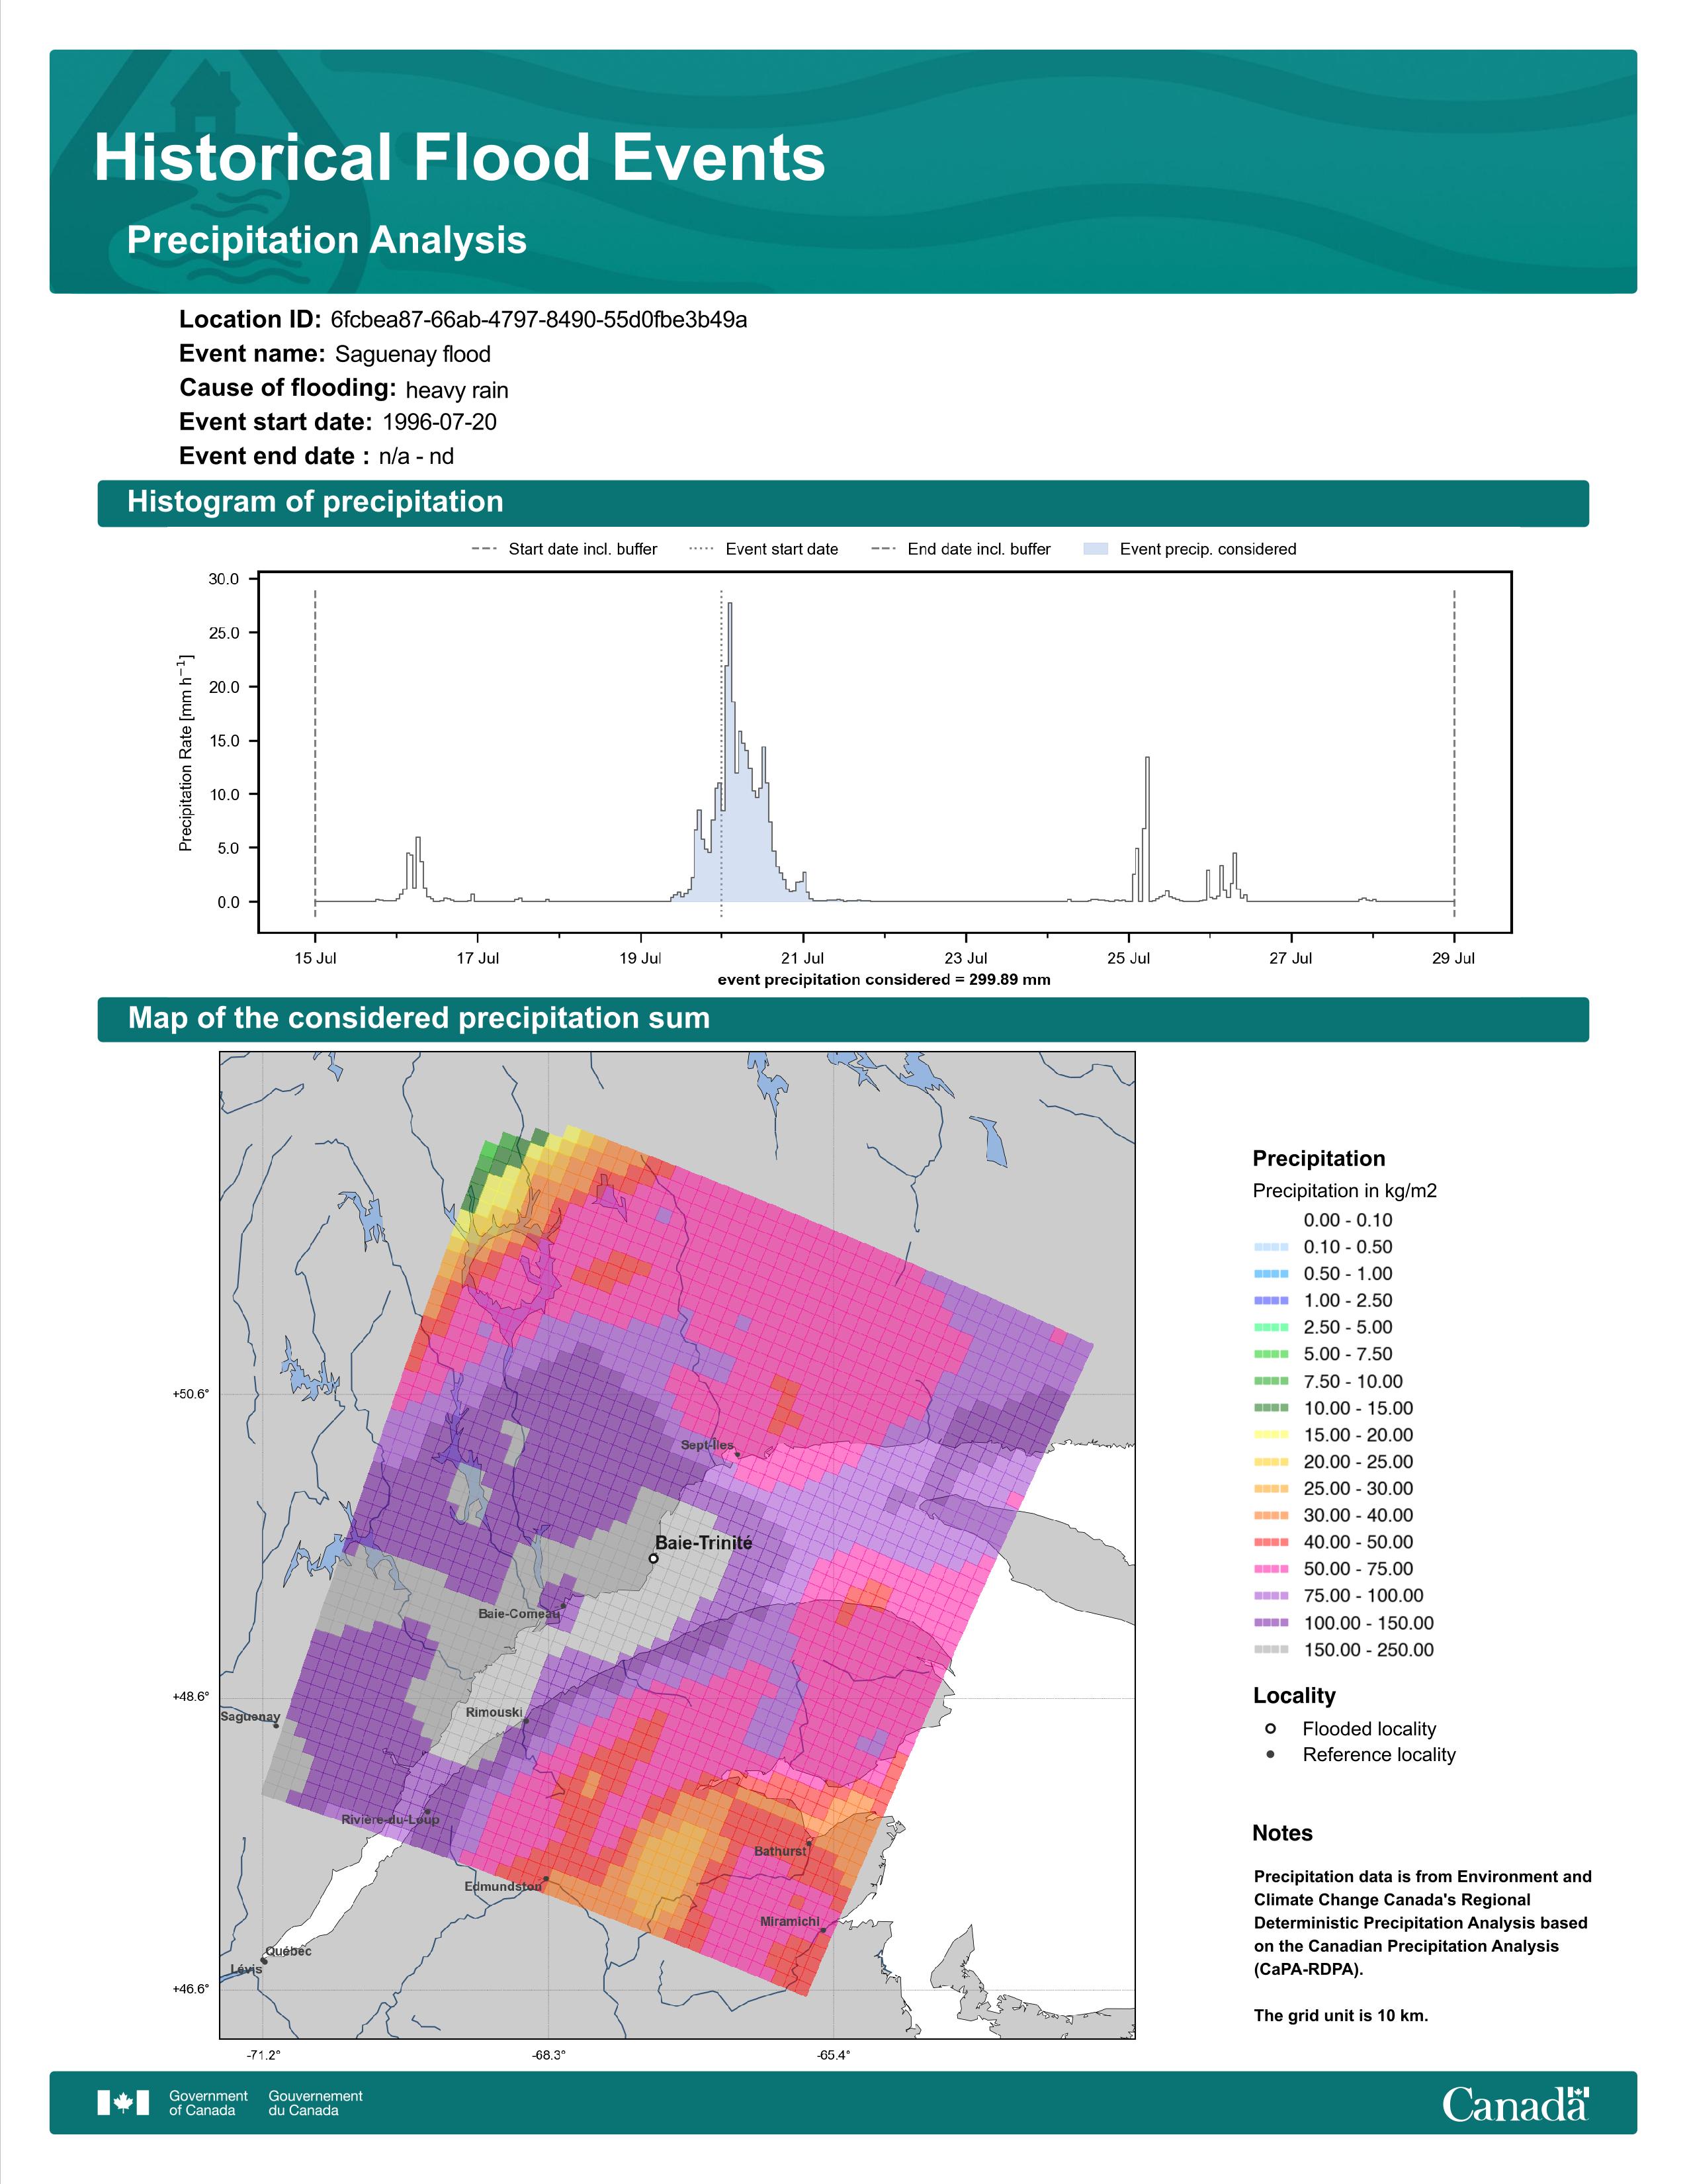Click the Historical Flood Events title
Screen dimensions: 1687x2184
point(458,158)
